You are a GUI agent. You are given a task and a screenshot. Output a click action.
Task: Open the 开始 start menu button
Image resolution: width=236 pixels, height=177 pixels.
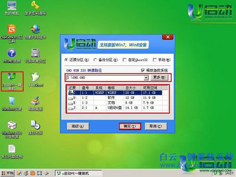click(8, 173)
